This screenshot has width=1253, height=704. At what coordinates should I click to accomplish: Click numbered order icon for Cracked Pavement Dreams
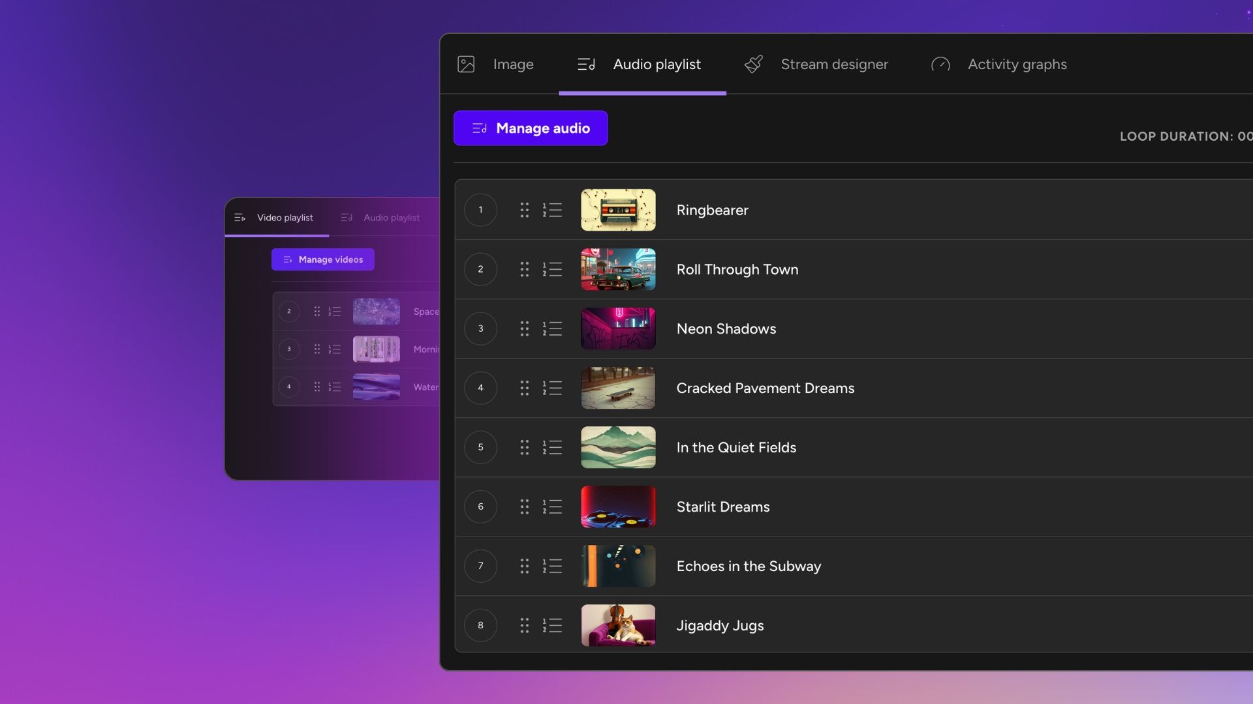click(x=552, y=388)
